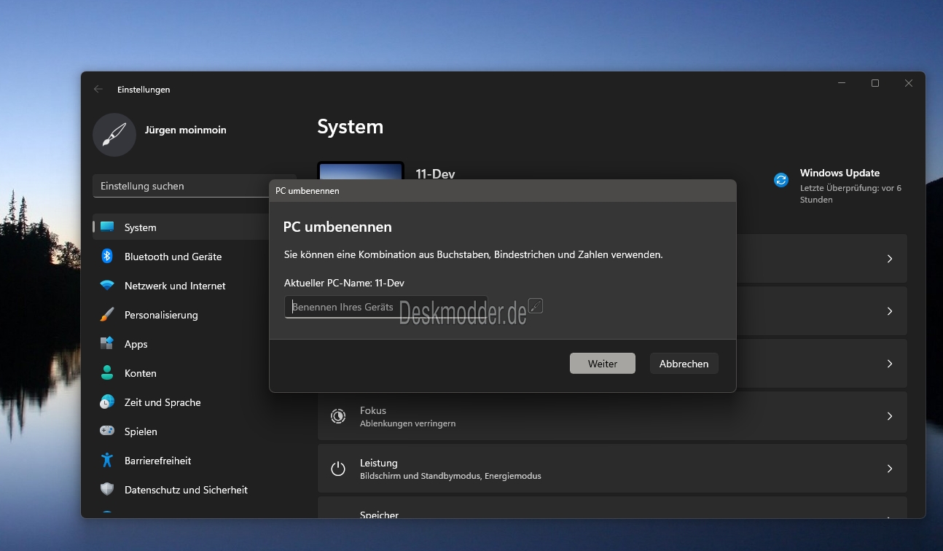Click the Windows Update sync icon
Screen dimensions: 943x551
pos(781,180)
